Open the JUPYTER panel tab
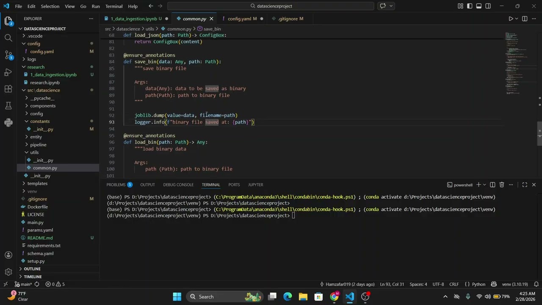This screenshot has height=305, width=542. (256, 185)
